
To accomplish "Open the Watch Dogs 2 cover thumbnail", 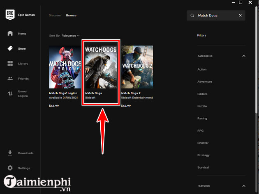I will pyautogui.click(x=137, y=67).
